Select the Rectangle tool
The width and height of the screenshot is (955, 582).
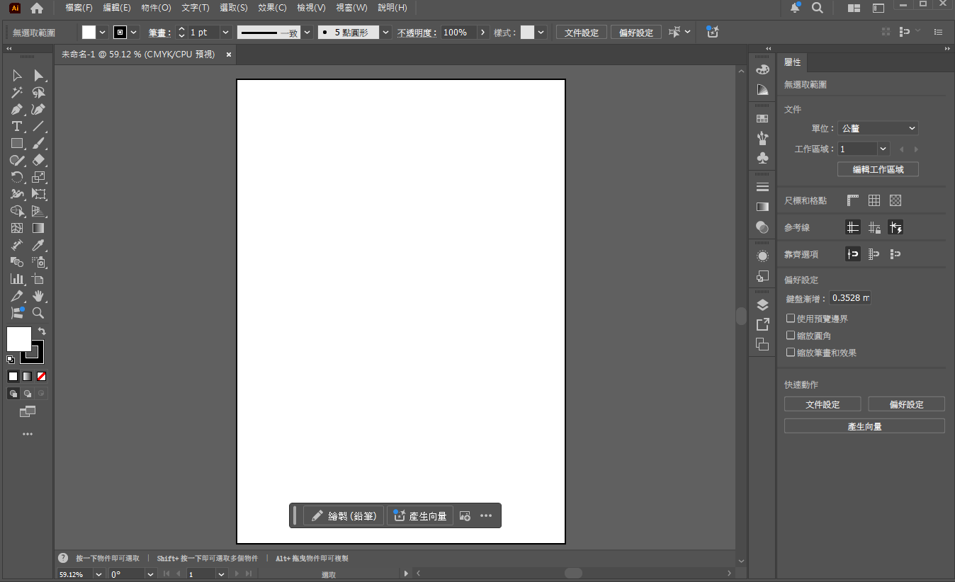click(x=17, y=143)
